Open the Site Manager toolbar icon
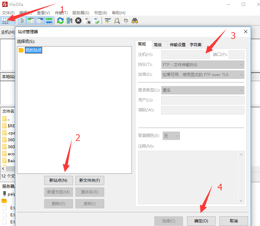The image size is (260, 226). point(5,21)
